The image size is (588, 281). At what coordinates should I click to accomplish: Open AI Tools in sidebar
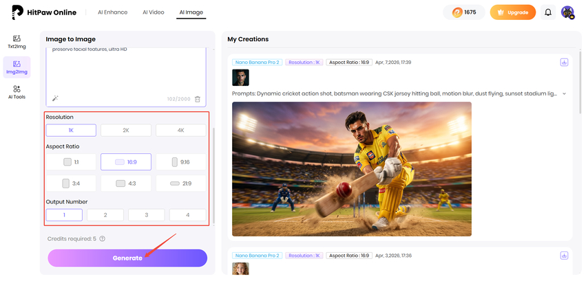[x=17, y=92]
